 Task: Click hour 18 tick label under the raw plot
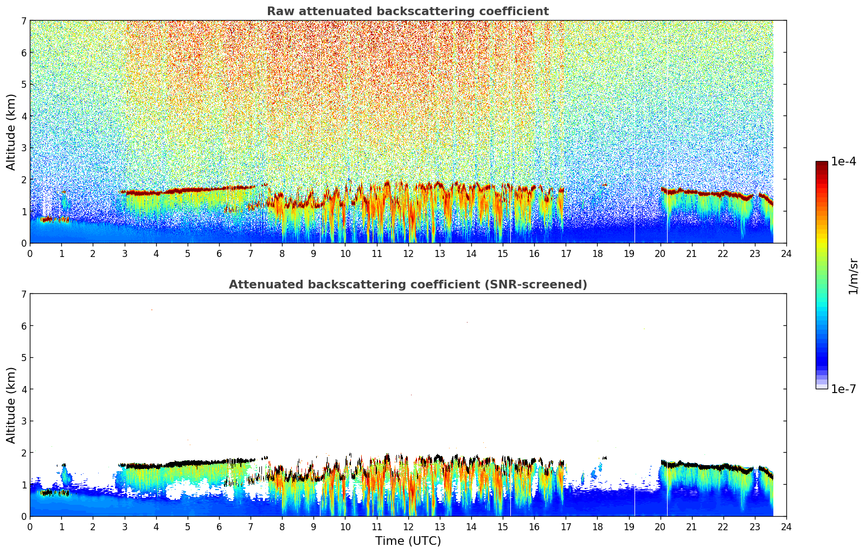tap(597, 254)
